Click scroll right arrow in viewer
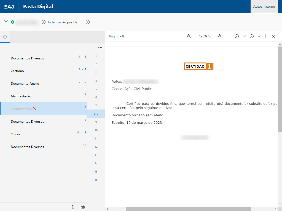This screenshot has height=211, width=282. pyautogui.click(x=275, y=209)
